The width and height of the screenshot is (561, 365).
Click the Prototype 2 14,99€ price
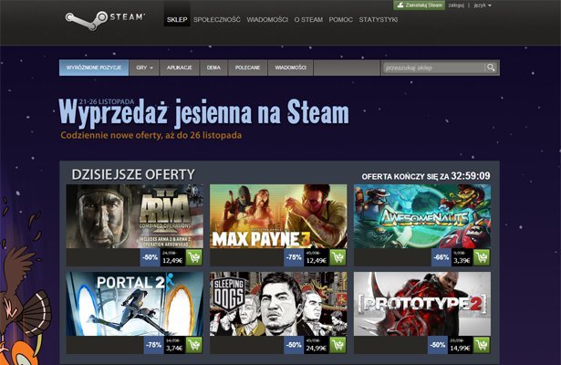pyautogui.click(x=460, y=349)
